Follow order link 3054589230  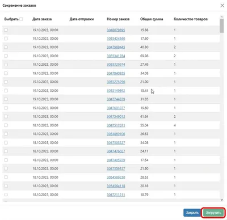click(116, 177)
